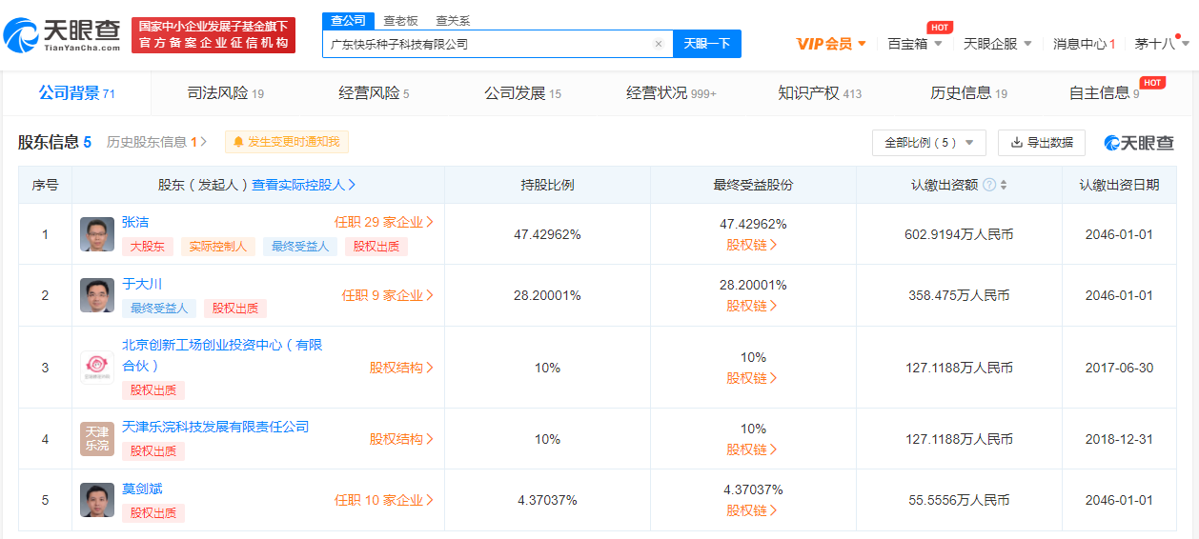Expand the 天眼企服 menu
The height and width of the screenshot is (539, 1199).
998,44
